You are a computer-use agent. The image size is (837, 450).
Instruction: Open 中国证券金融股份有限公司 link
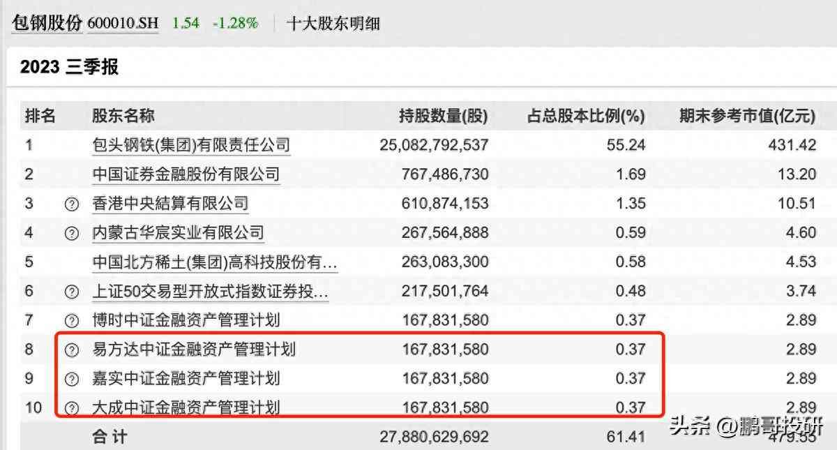point(186,174)
